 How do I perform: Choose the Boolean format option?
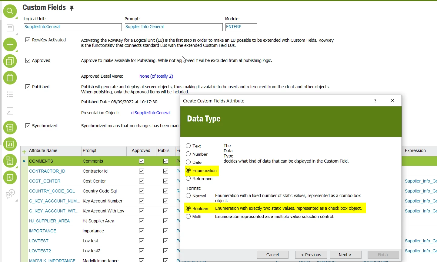(x=189, y=208)
